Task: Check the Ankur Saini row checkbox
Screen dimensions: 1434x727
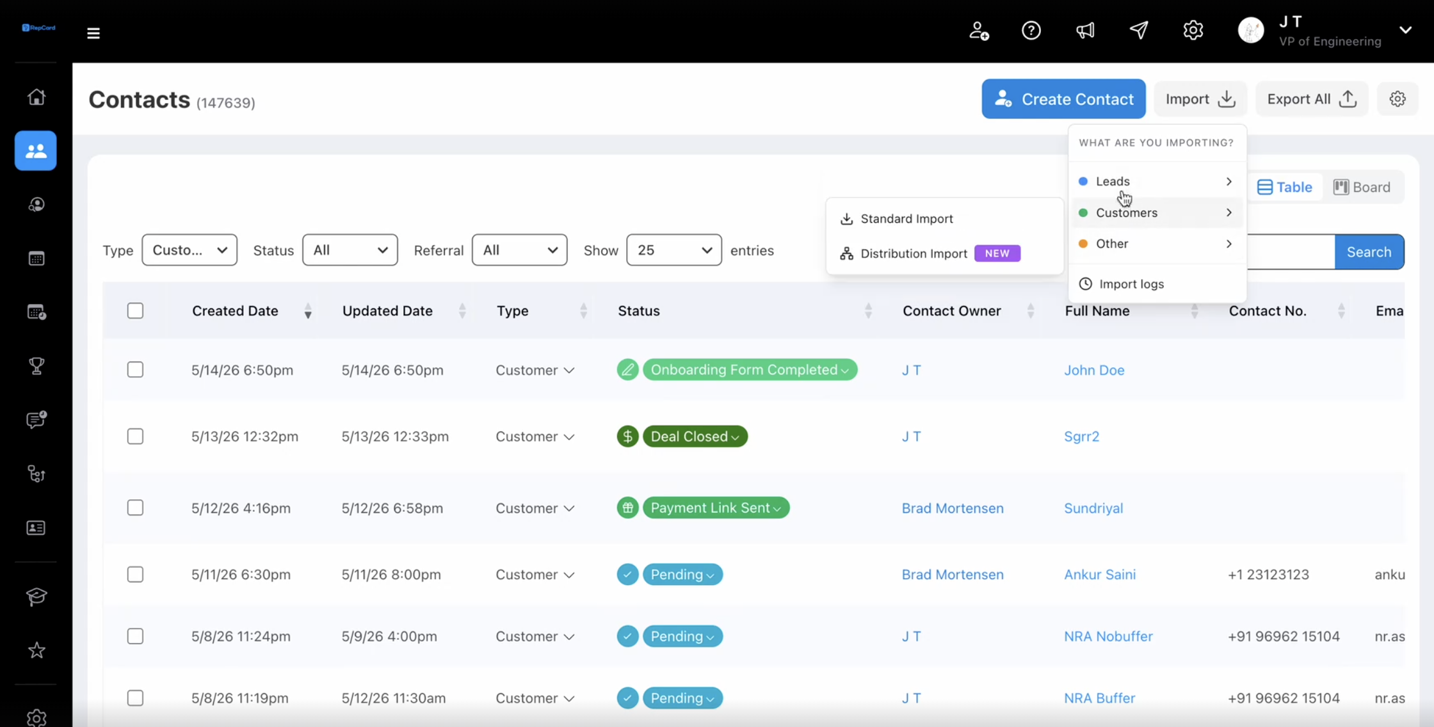Action: coord(135,575)
